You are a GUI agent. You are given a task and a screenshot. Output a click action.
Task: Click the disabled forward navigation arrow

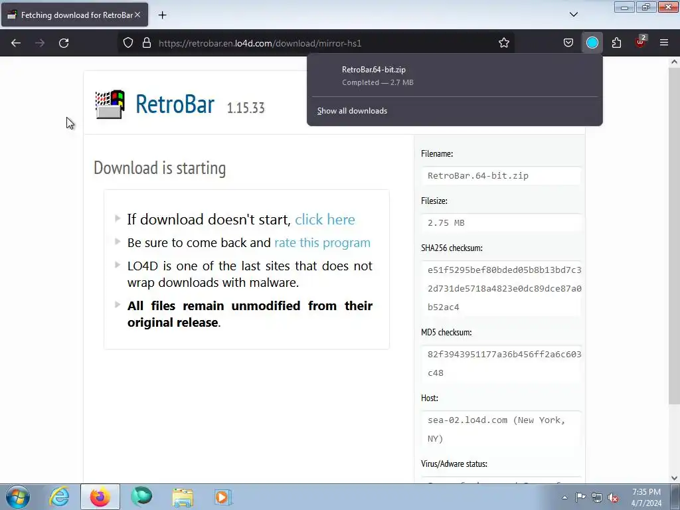tap(40, 43)
